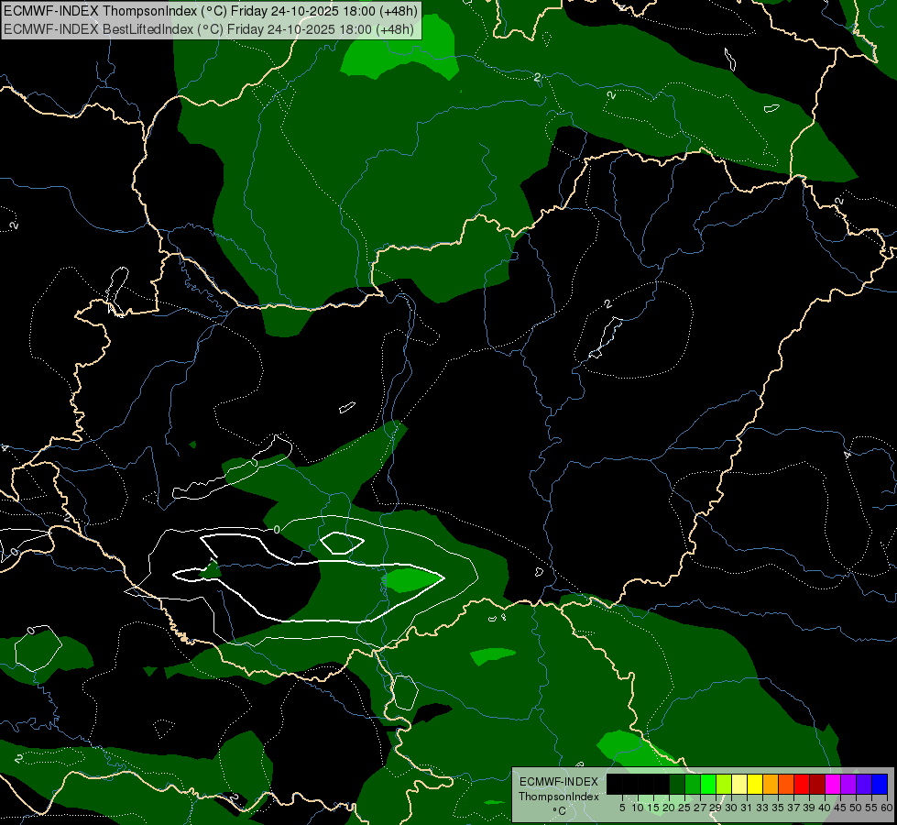Select the bright green 27-29 legend swatch
This screenshot has height=825, width=897.
[708, 784]
